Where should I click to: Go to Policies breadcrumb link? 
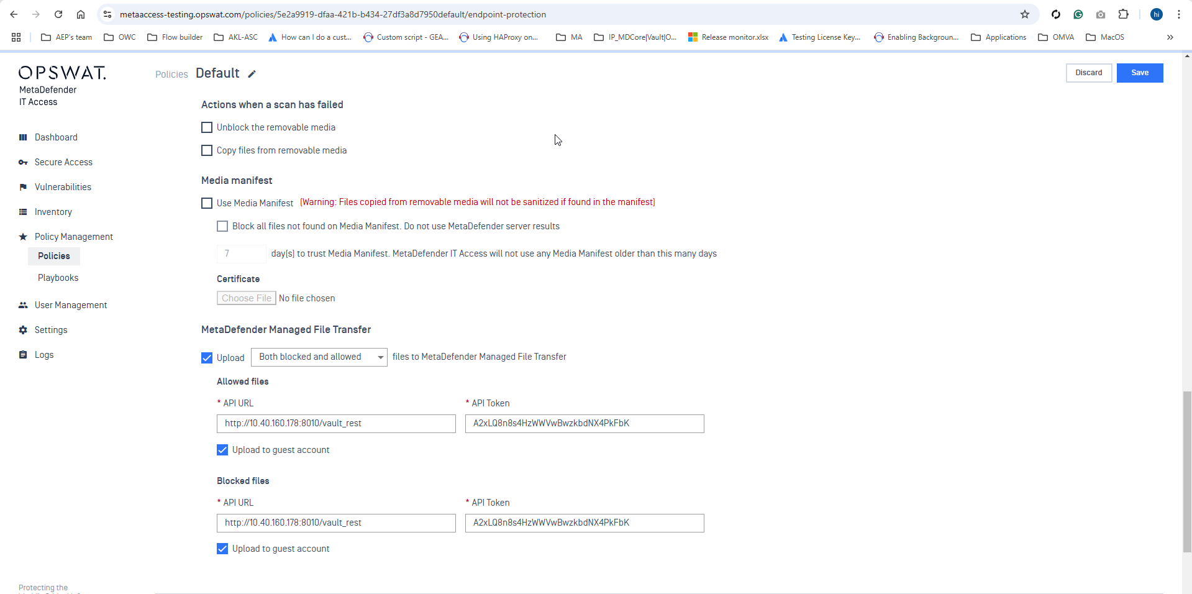click(171, 75)
